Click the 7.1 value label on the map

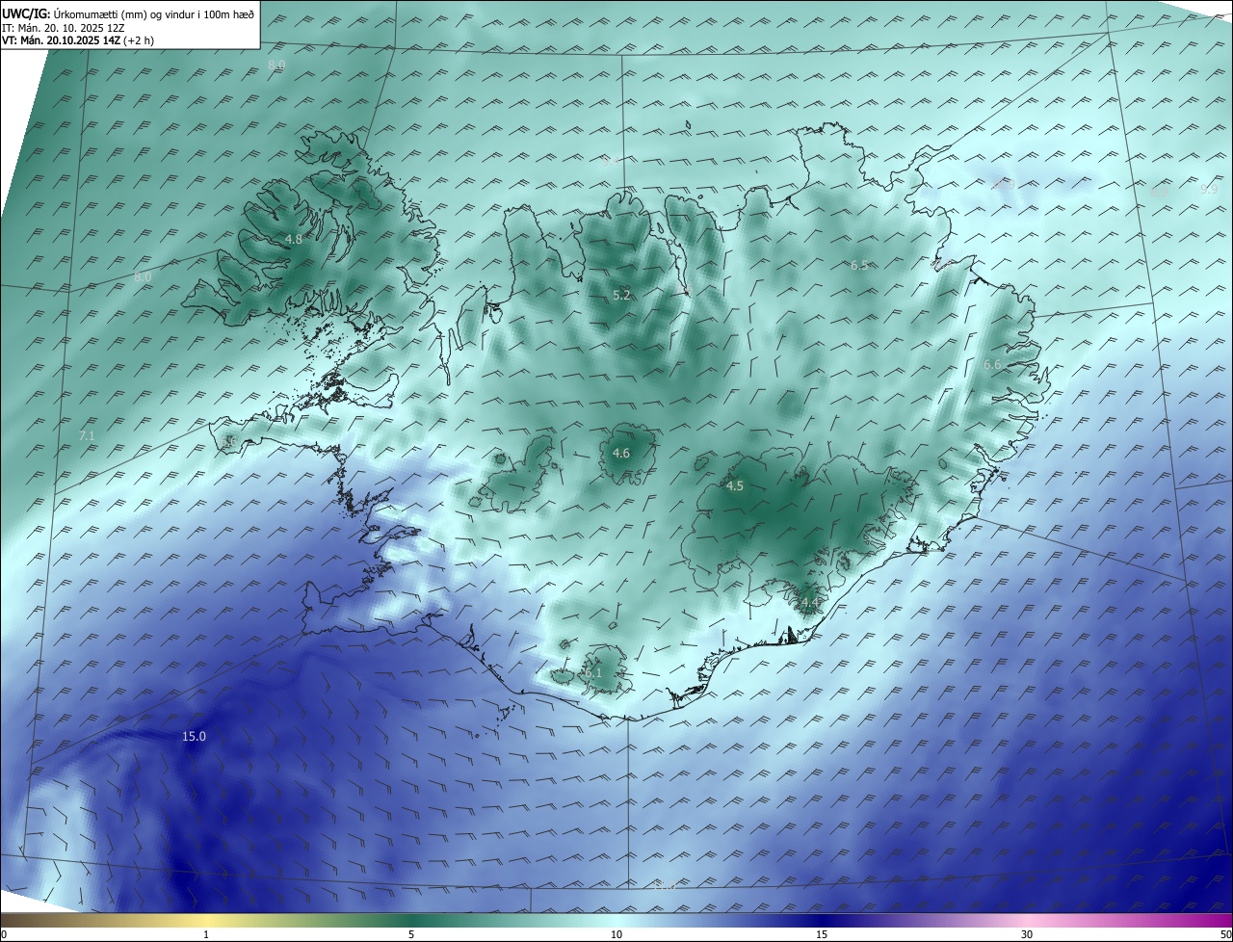coord(87,436)
